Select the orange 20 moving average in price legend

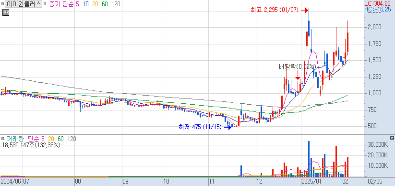tap(95, 4)
